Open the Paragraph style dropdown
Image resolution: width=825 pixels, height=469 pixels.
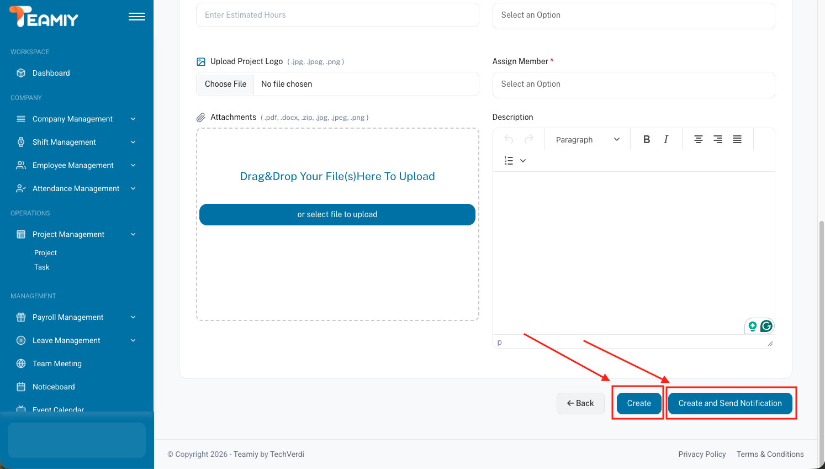587,140
